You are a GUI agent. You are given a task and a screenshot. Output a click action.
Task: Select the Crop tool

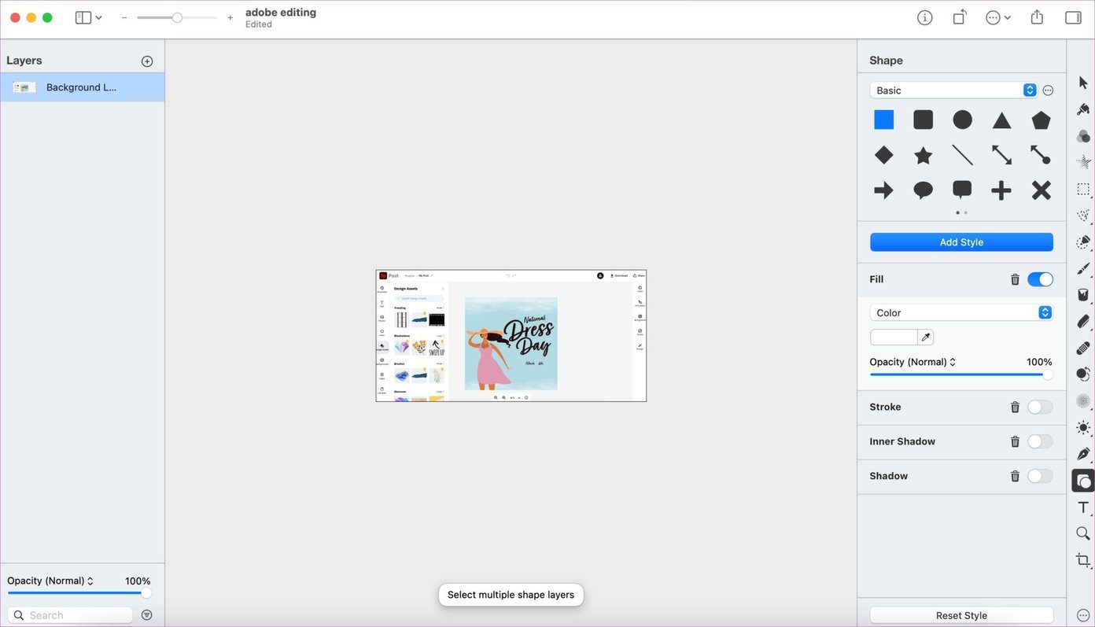[1083, 560]
